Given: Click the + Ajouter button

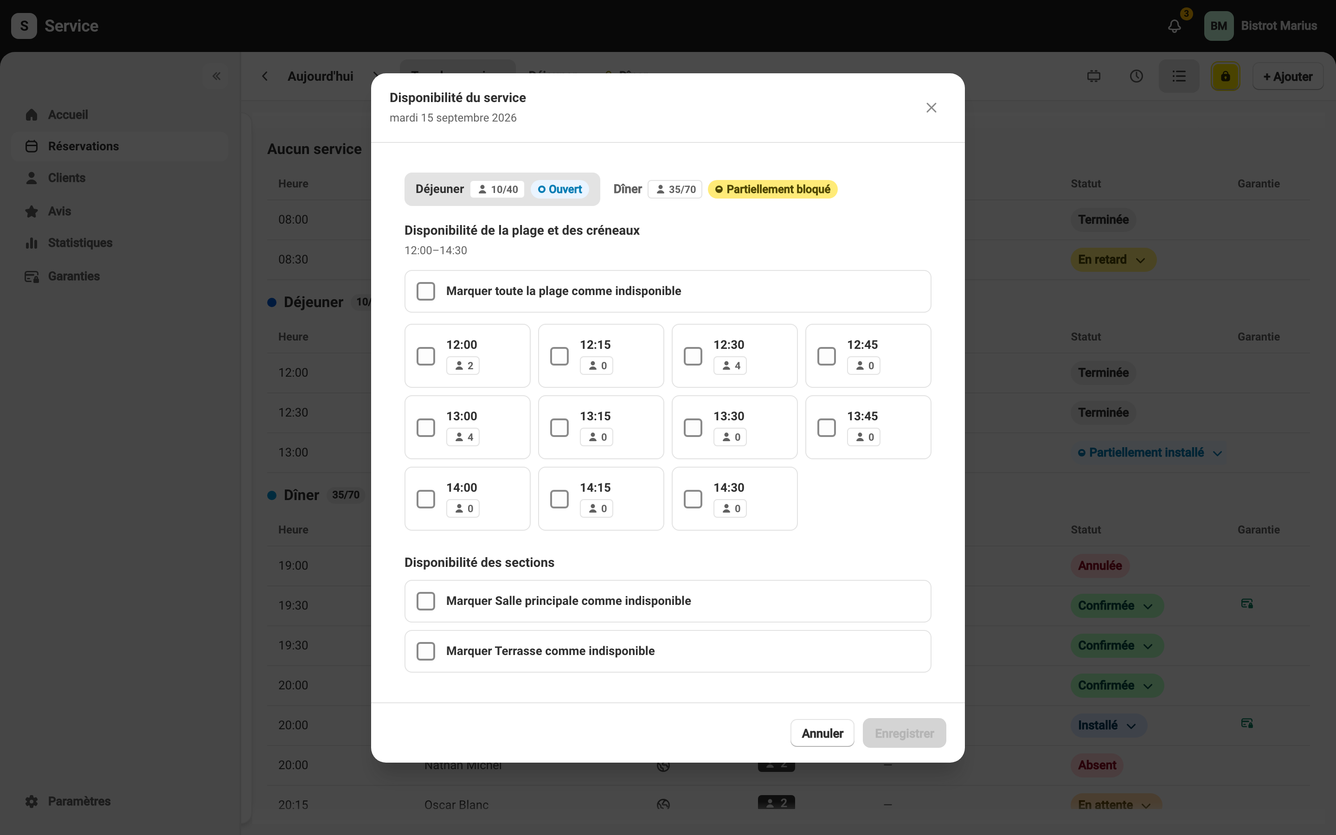Looking at the screenshot, I should (1287, 76).
